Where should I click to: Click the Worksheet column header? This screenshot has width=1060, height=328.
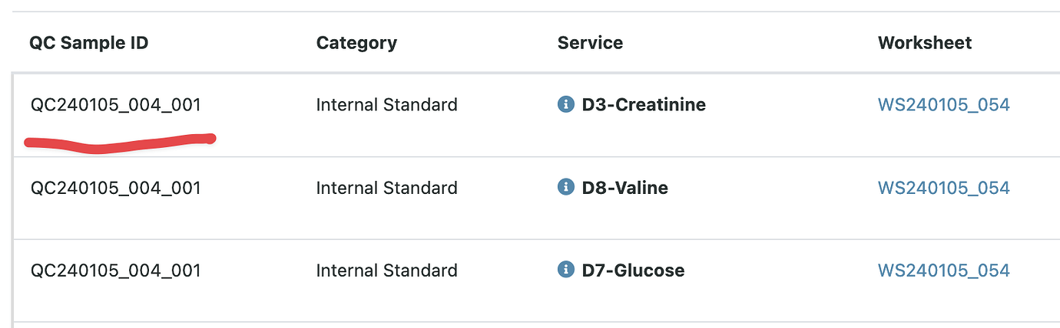coord(925,43)
